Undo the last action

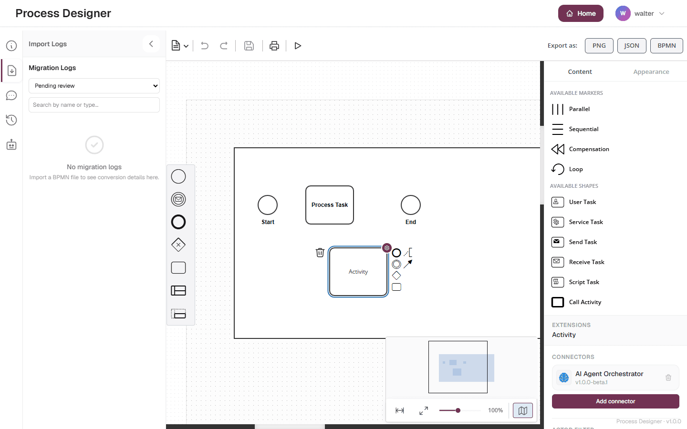pyautogui.click(x=205, y=46)
